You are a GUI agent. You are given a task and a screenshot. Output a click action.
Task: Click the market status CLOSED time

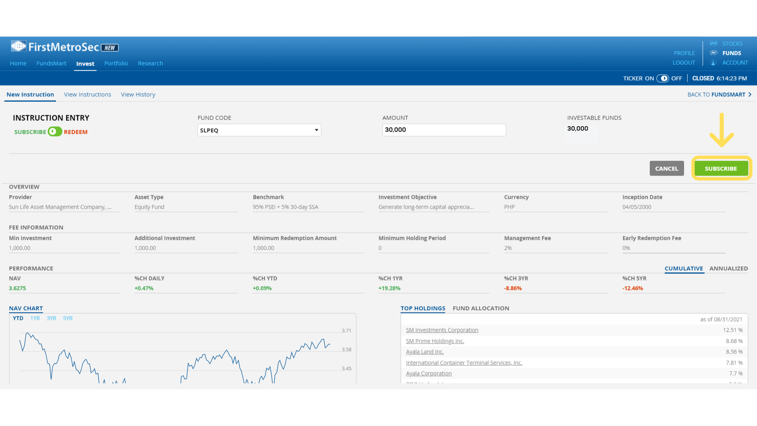[720, 78]
